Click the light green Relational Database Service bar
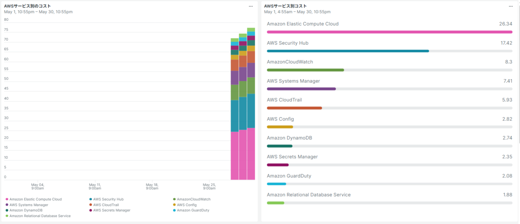Viewport: 520px width, 224px height. [276, 203]
